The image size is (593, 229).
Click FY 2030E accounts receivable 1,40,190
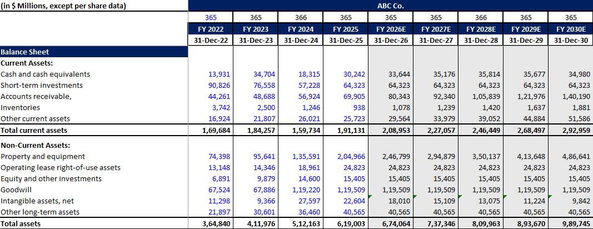(x=576, y=96)
